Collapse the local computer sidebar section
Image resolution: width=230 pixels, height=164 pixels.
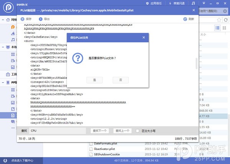click(x=3, y=47)
